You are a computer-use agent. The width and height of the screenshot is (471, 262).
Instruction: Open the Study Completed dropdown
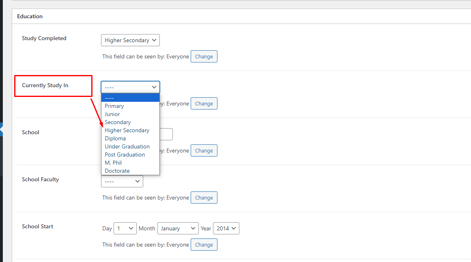[130, 40]
